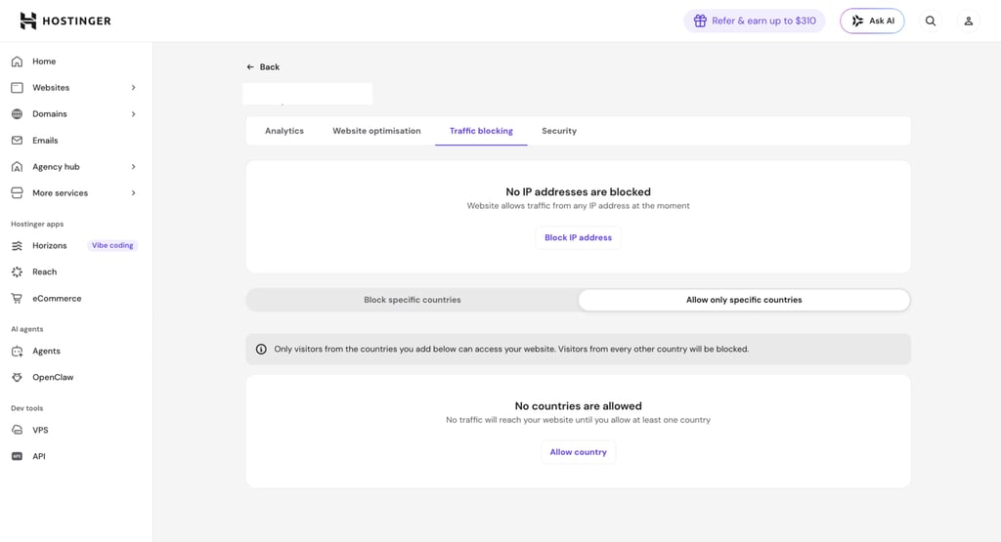The image size is (1001, 542).
Task: Open API under Dev tools label
Action: click(x=39, y=456)
